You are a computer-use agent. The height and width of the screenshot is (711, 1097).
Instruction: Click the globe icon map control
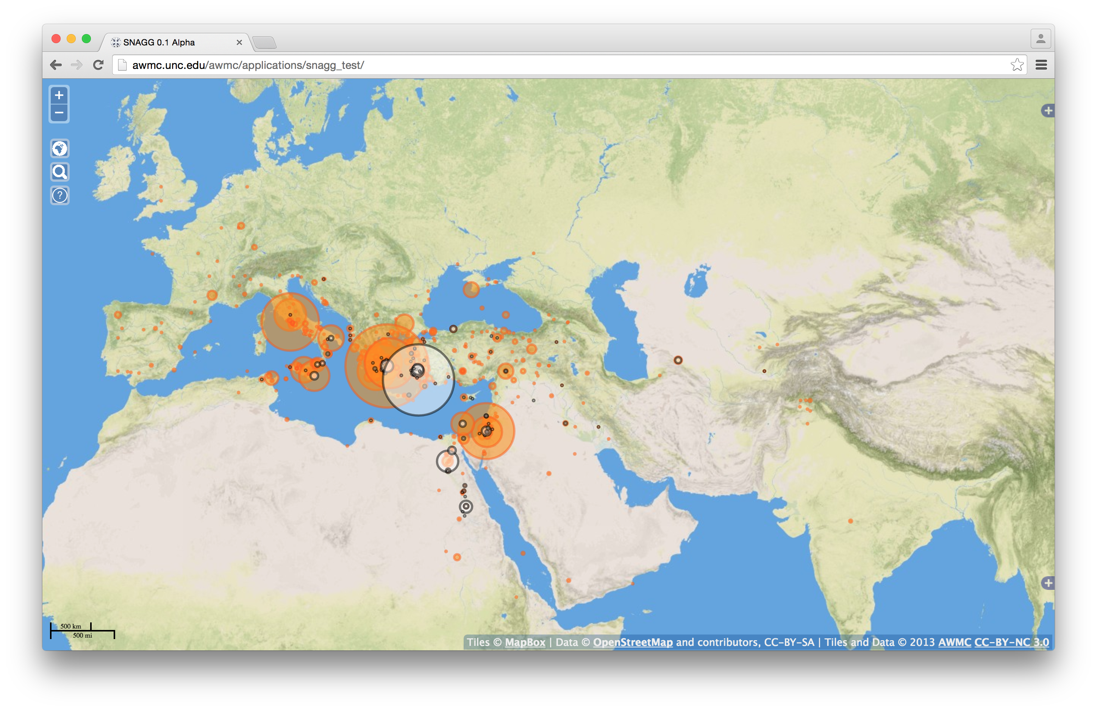pos(59,149)
